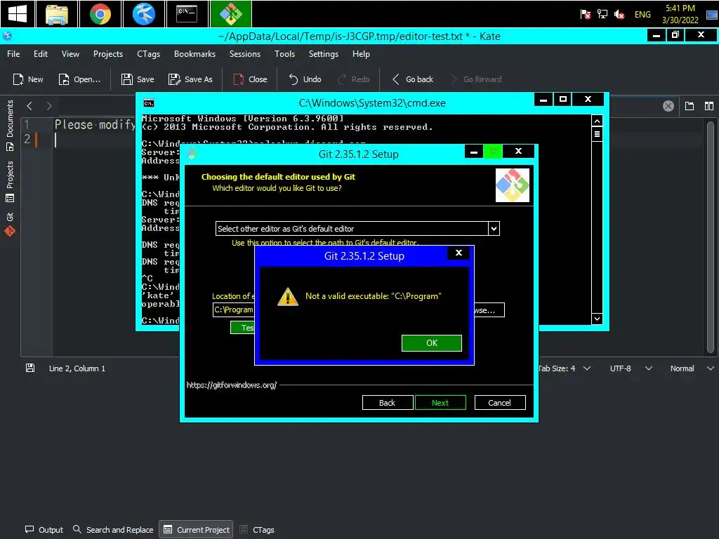Screen dimensions: 719x539
Task: Close the 'Not a valid executable' dialog
Action: point(459,253)
